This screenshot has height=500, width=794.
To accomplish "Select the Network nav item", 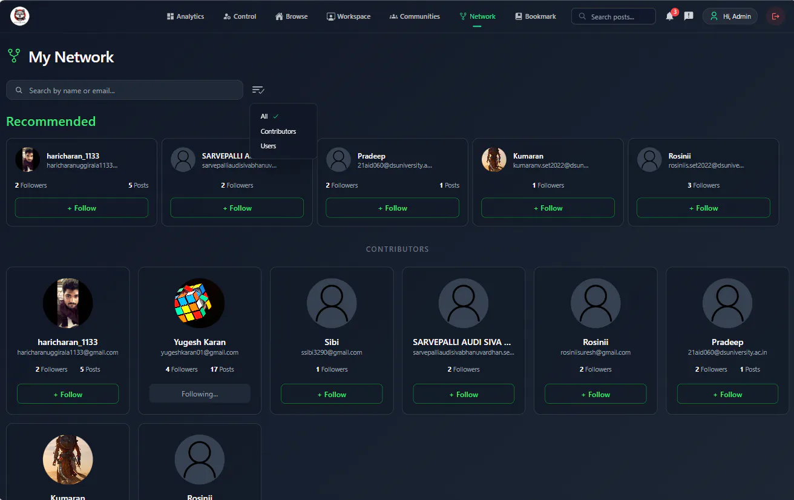I will (477, 16).
